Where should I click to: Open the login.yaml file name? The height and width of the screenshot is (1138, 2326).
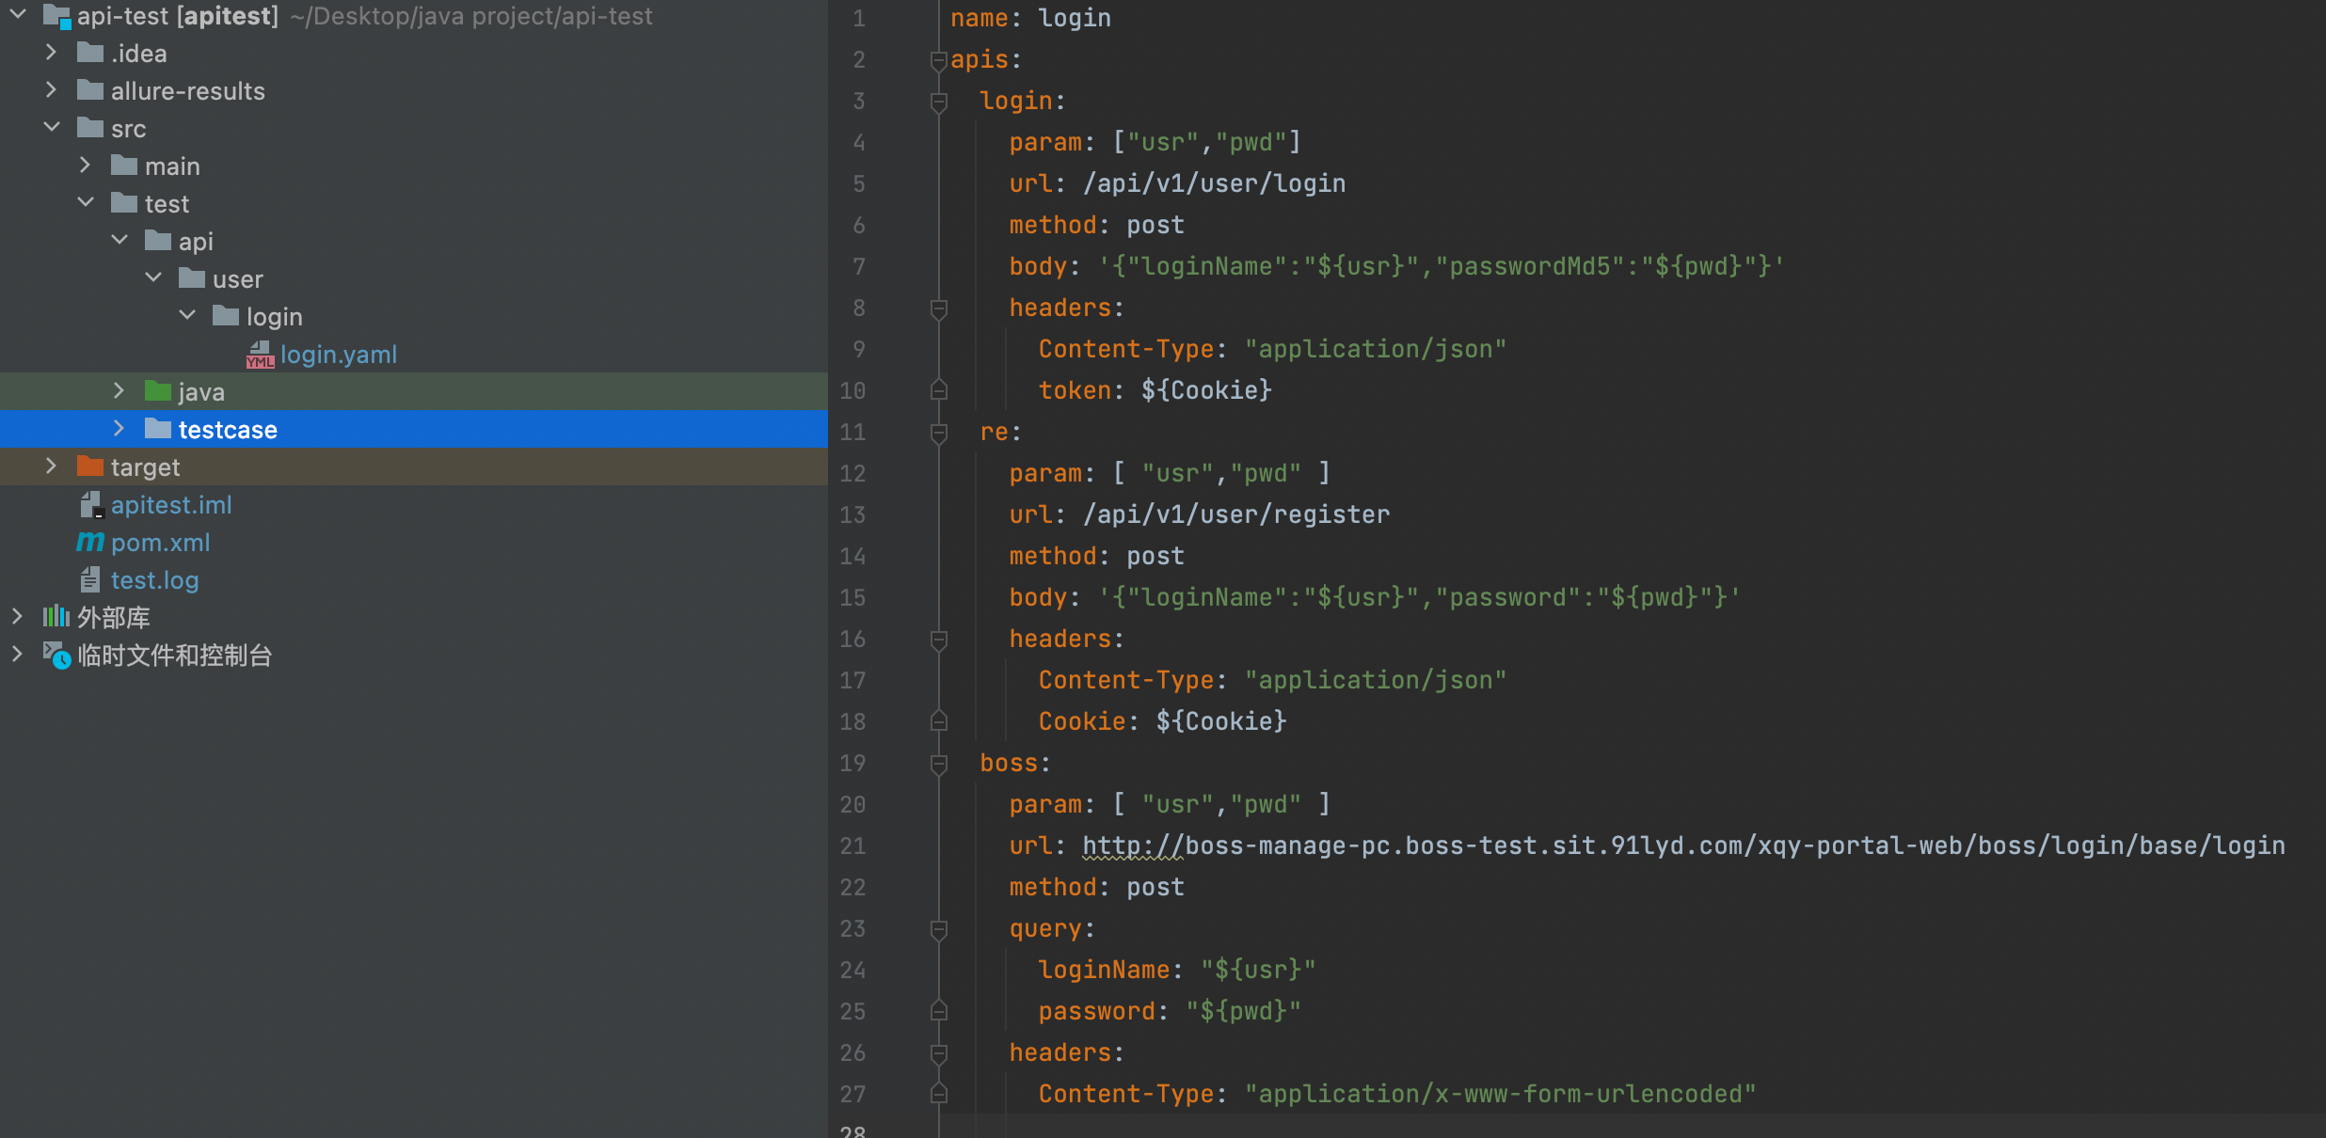coord(338,355)
